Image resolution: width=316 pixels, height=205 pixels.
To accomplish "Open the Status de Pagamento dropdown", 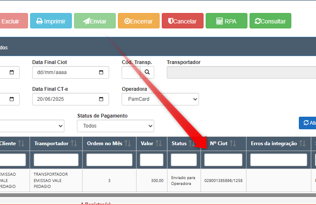I will [x=115, y=126].
